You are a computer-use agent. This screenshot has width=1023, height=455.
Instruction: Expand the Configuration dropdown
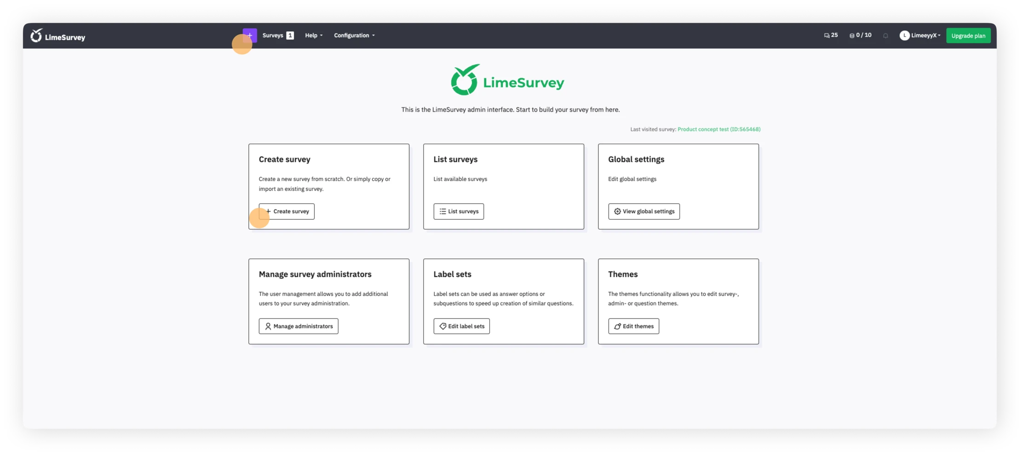click(x=353, y=35)
